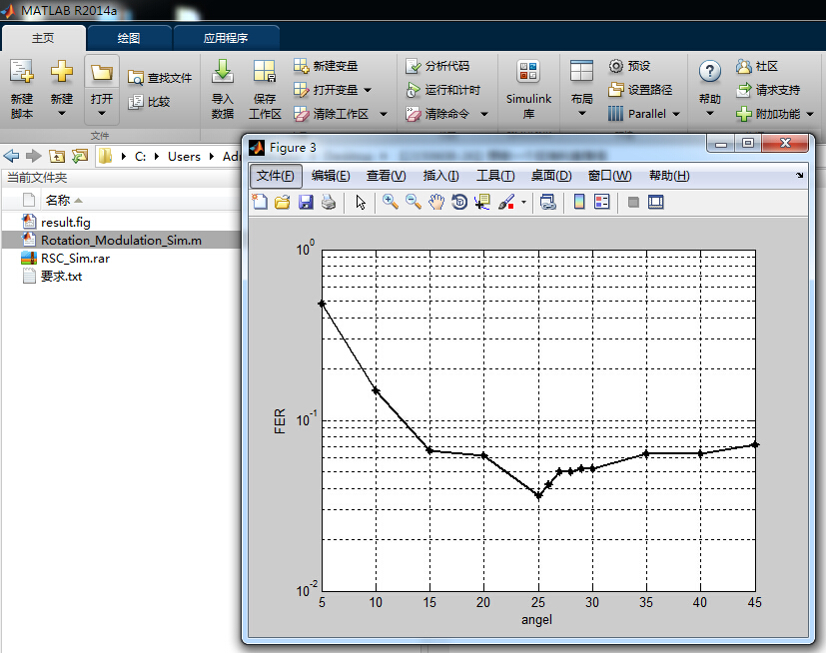Click 运行和计时 run and time

443,90
